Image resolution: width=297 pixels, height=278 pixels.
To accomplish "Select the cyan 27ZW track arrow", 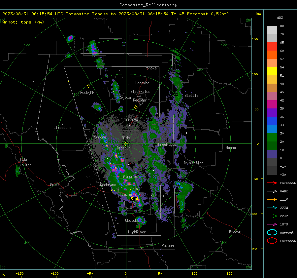I will pyautogui.click(x=272, y=208).
